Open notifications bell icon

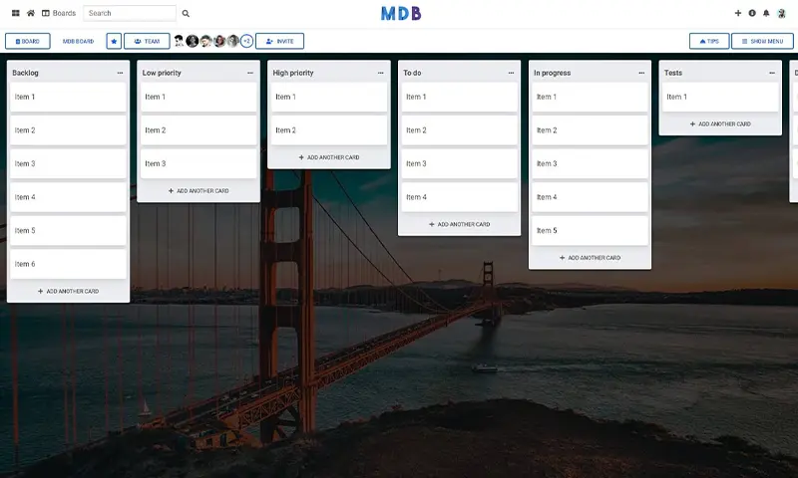coord(766,13)
